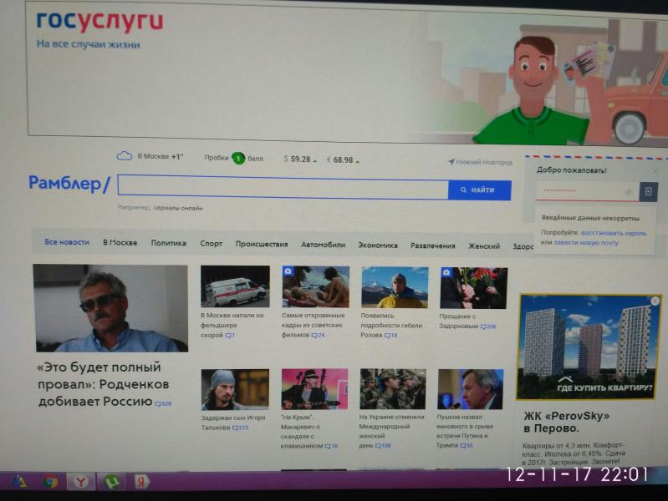
Task: Select the Автомобили news tab
Action: click(x=323, y=245)
